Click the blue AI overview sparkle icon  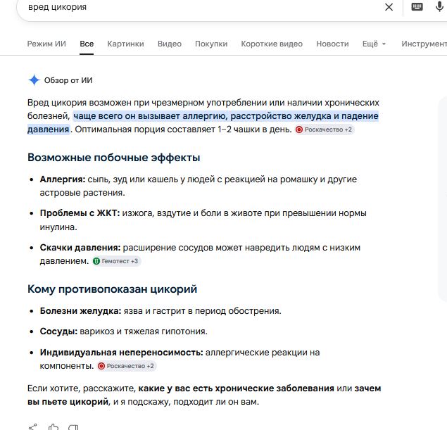[x=34, y=80]
